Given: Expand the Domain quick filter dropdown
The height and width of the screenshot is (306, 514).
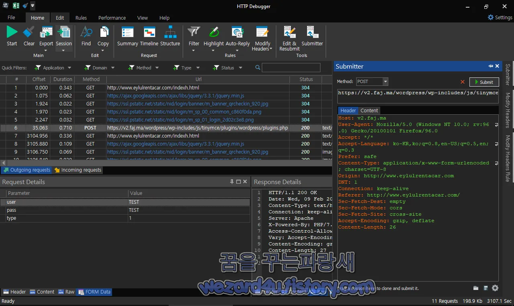Looking at the screenshot, I should pyautogui.click(x=113, y=68).
